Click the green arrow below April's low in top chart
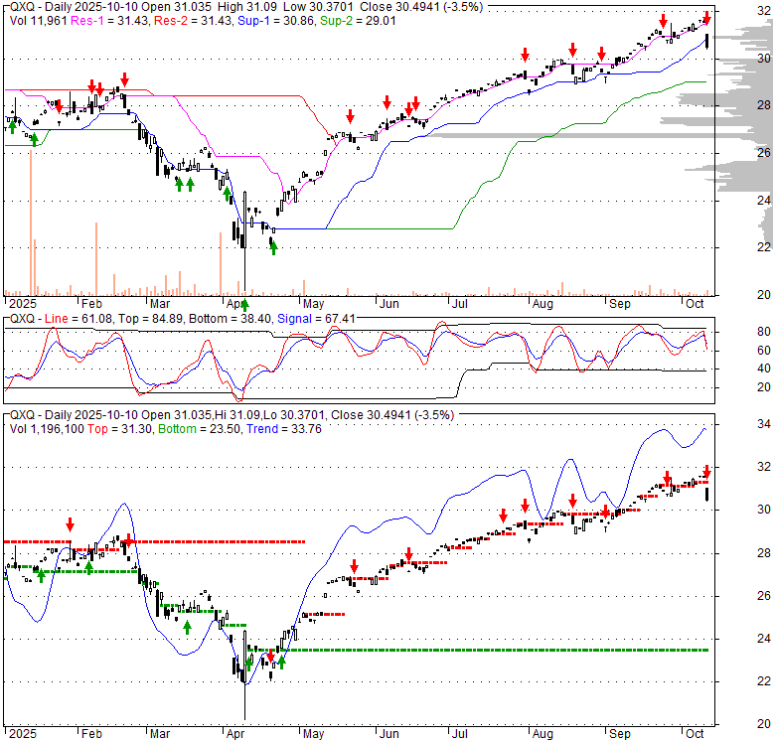This screenshot has width=775, height=740. click(x=244, y=304)
